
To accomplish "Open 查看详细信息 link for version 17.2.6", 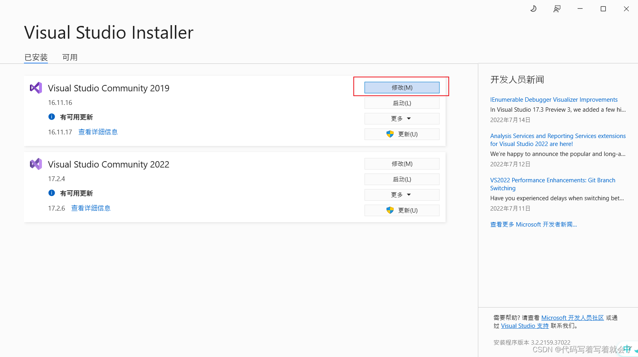I will (91, 208).
